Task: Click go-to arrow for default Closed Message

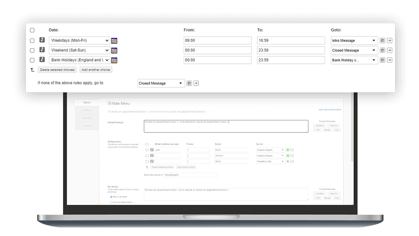Action: click(196, 83)
